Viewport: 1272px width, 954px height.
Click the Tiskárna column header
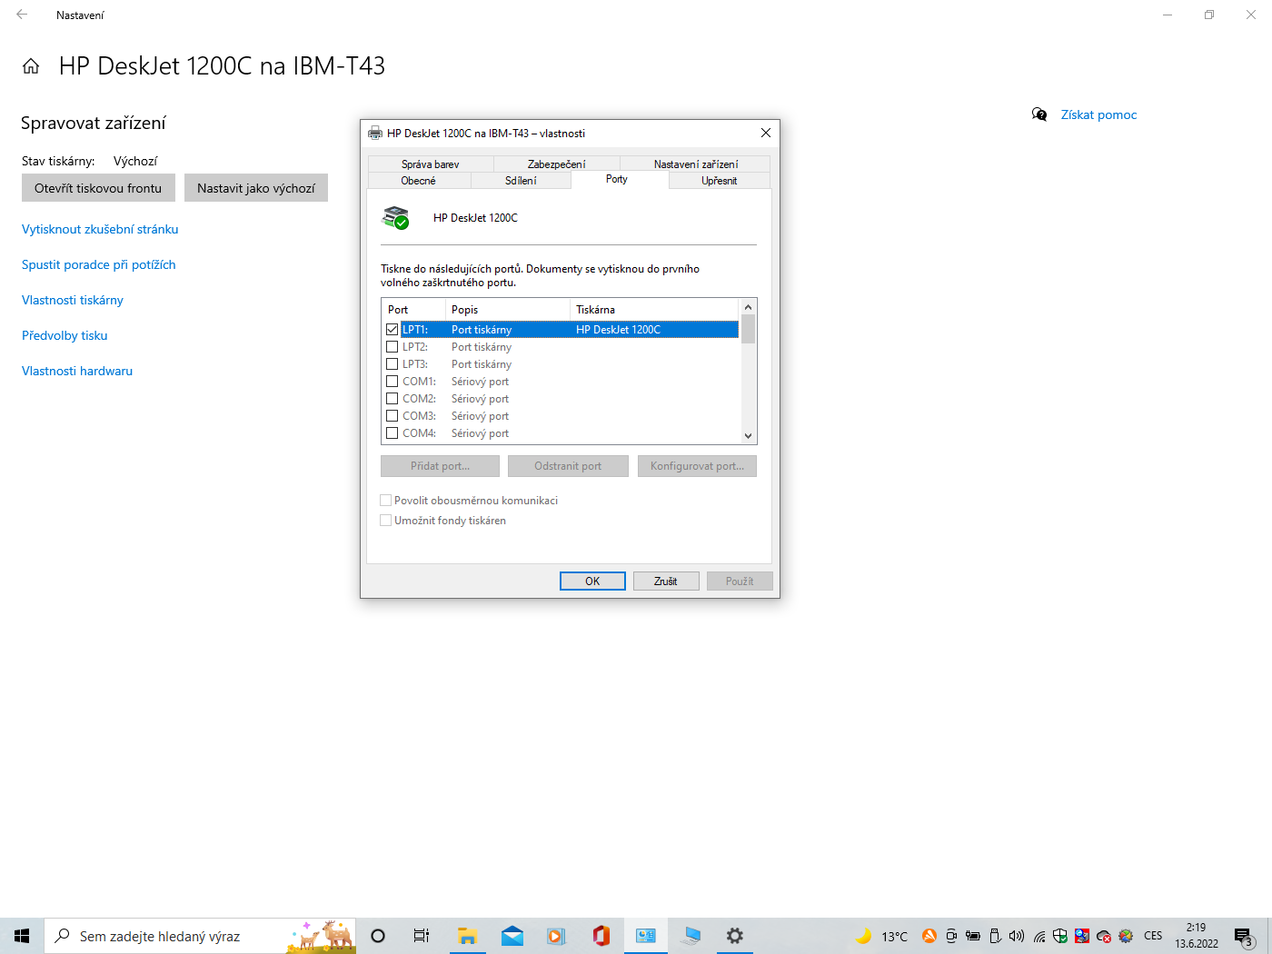655,310
